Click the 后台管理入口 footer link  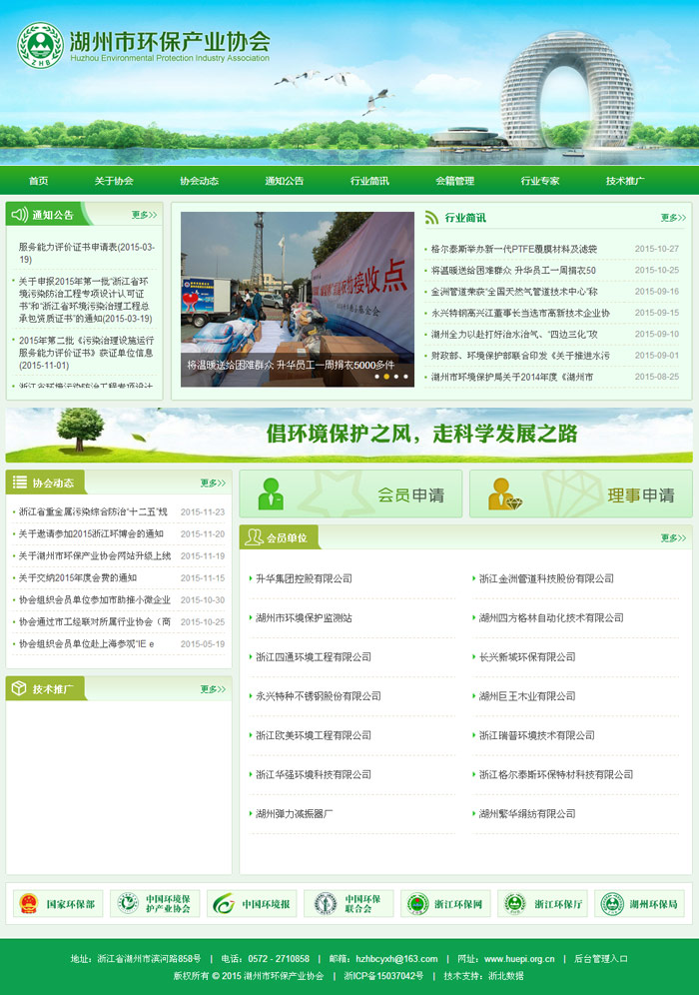pos(601,959)
